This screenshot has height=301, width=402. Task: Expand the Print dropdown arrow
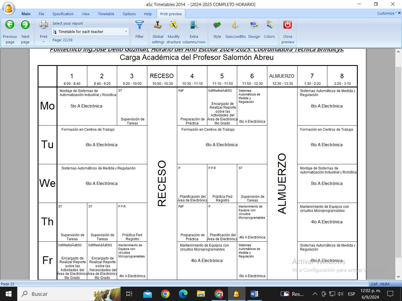click(44, 42)
